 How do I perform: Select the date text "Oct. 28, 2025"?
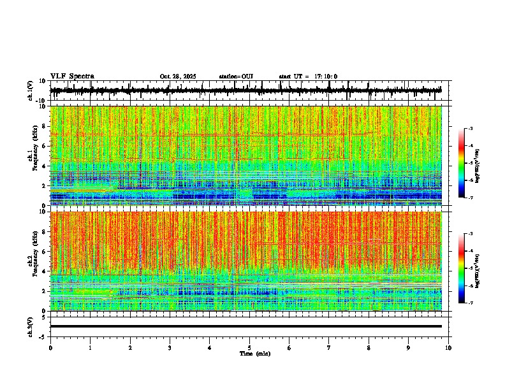click(x=178, y=76)
